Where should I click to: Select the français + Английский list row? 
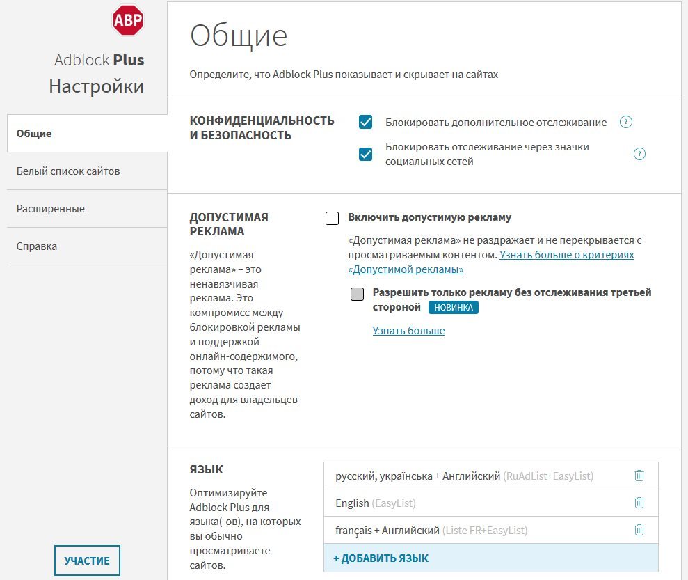(491, 530)
